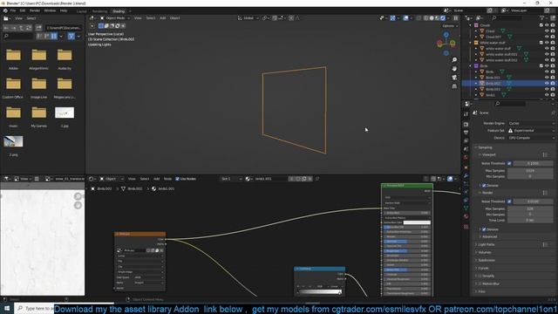The image size is (558, 314).
Task: Click the select box tool icon in viewport header
Action: [x=101, y=26]
